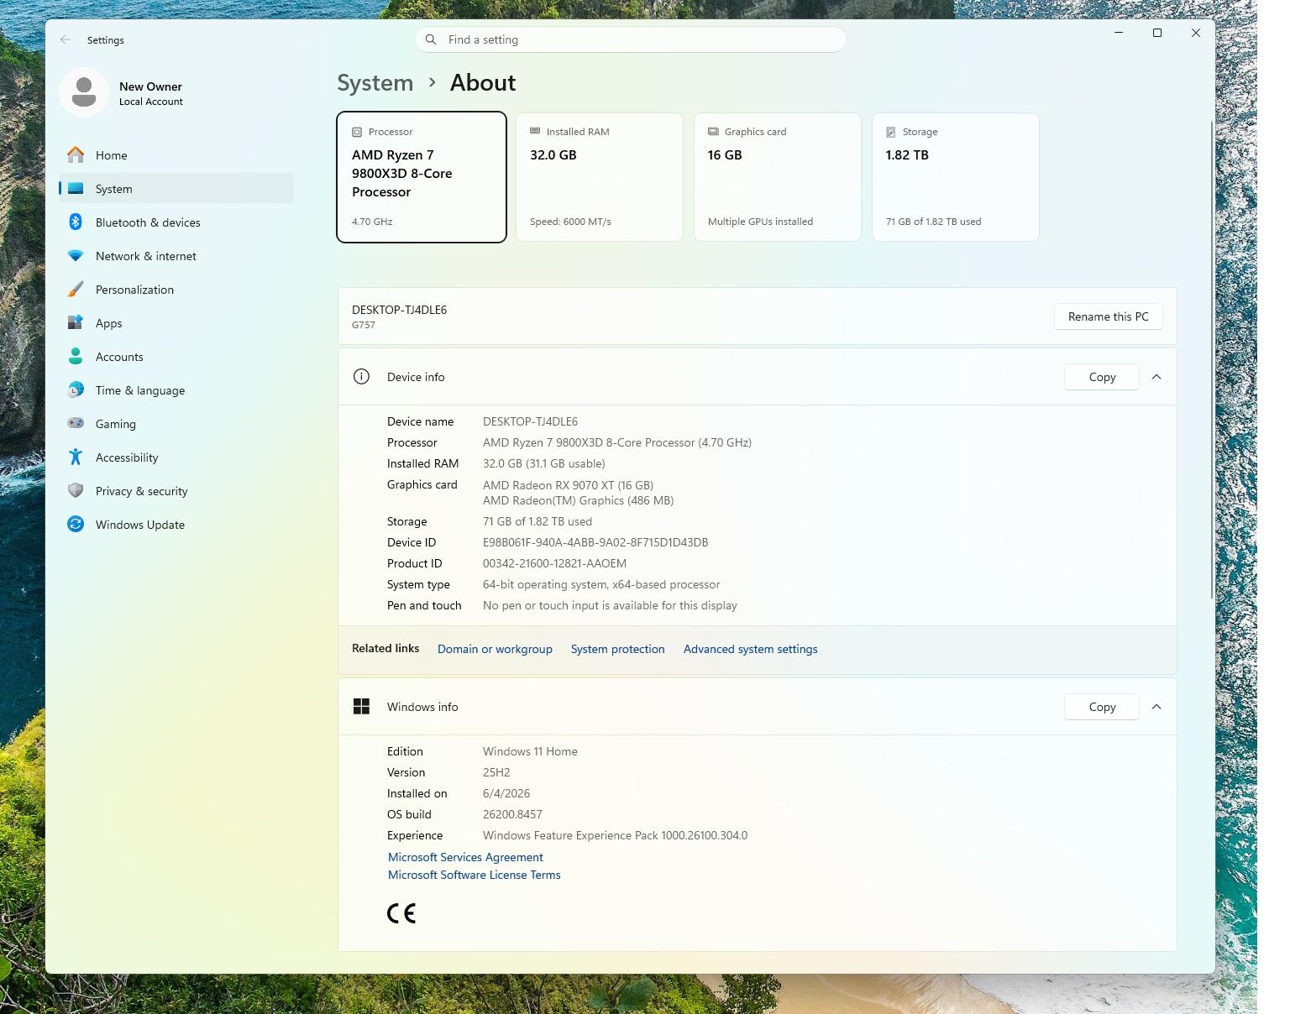This screenshot has width=1290, height=1014.
Task: Open Bluetooth & devices icon
Action: [76, 222]
